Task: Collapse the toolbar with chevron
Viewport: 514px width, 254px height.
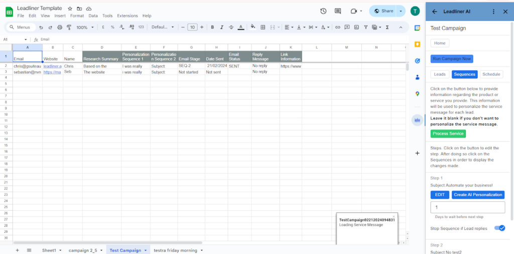Action: [401, 27]
